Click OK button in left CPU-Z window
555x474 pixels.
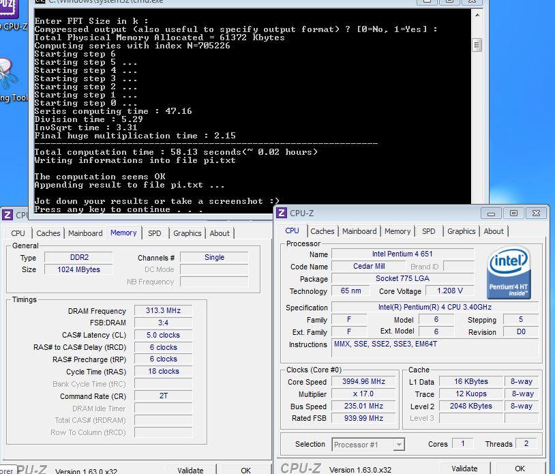[x=245, y=470]
